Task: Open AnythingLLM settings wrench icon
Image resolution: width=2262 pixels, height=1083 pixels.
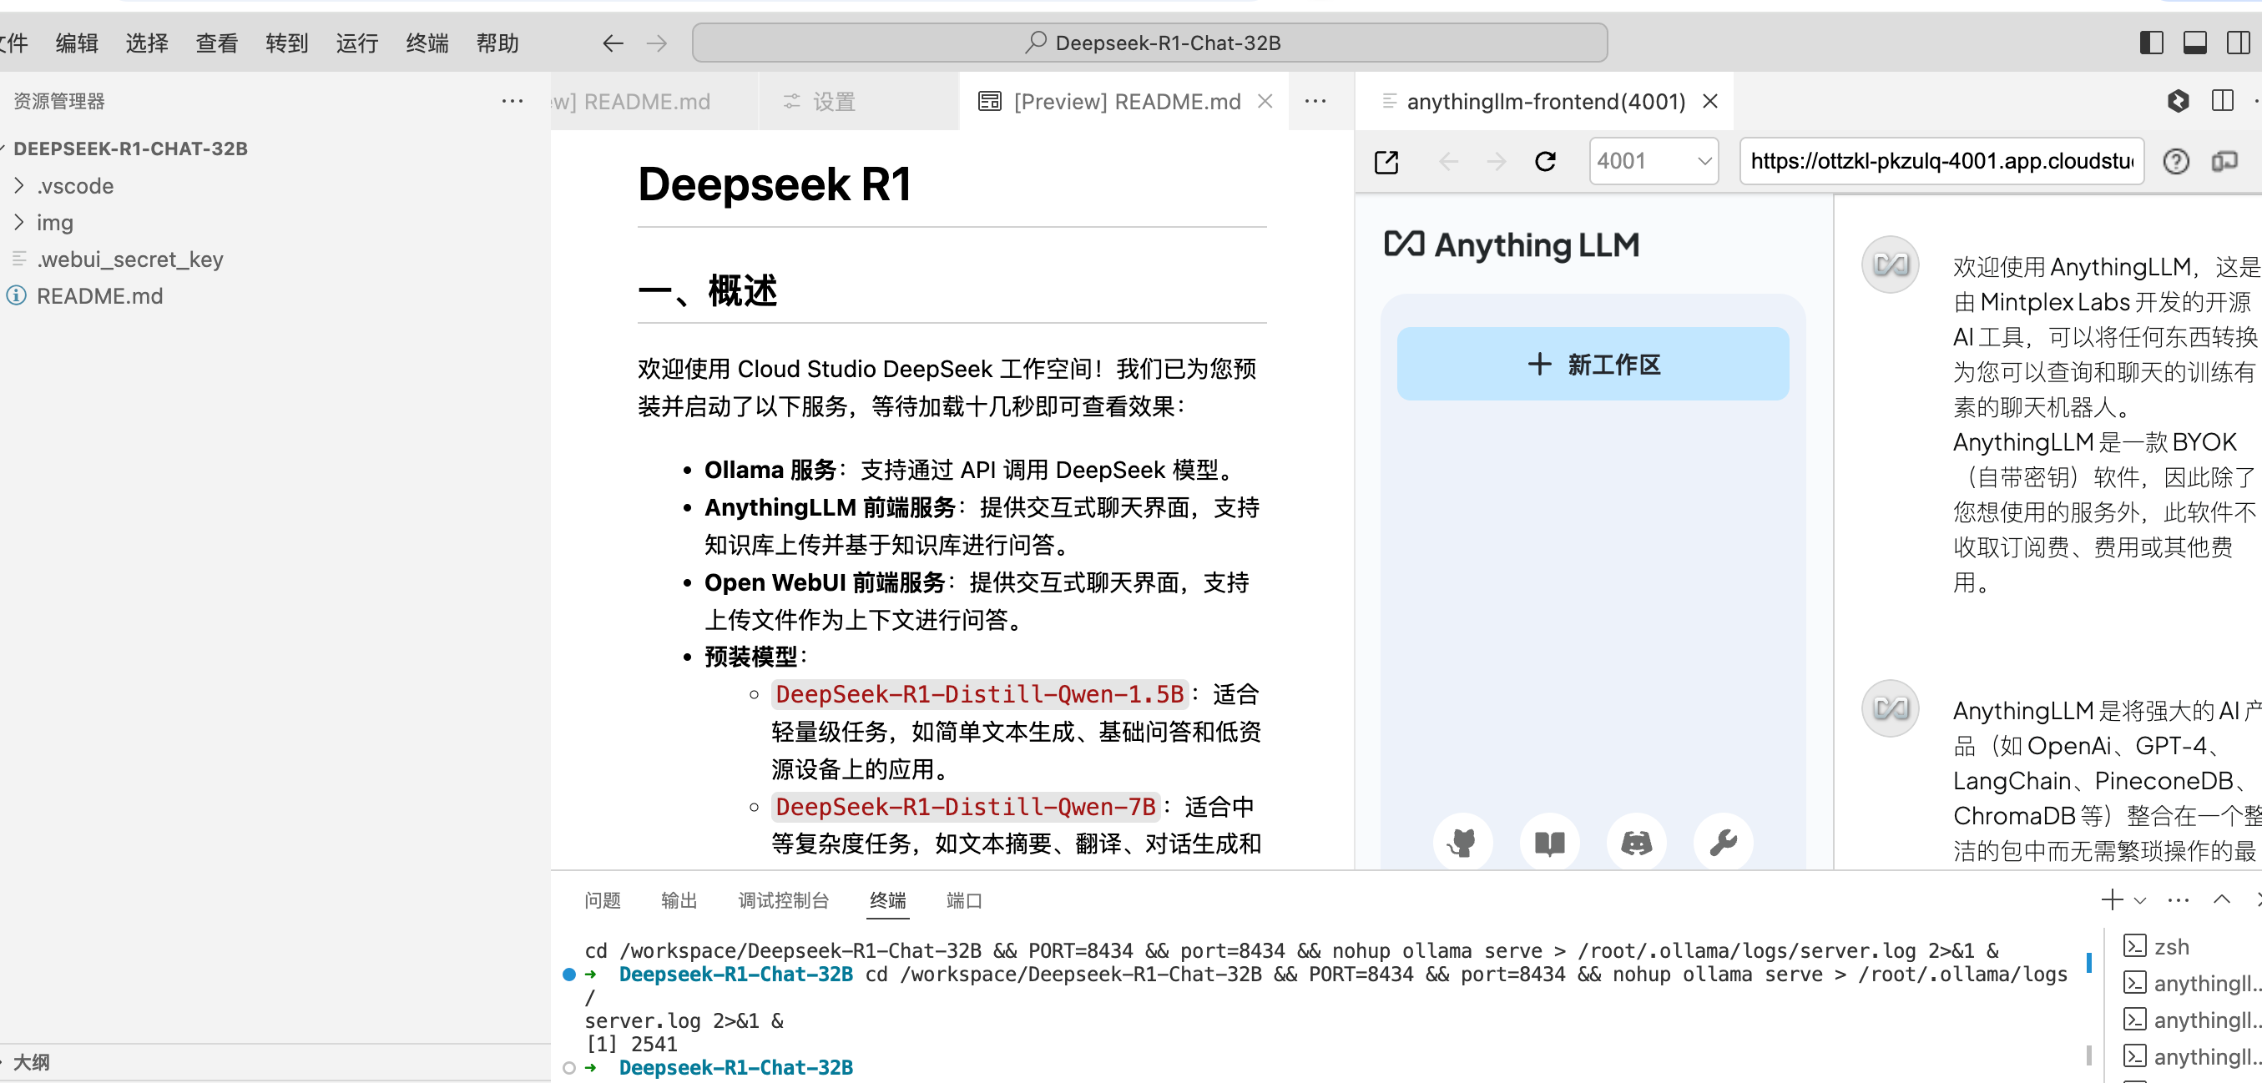Action: [1723, 843]
